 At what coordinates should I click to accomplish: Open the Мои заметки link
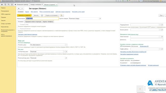[34, 12]
